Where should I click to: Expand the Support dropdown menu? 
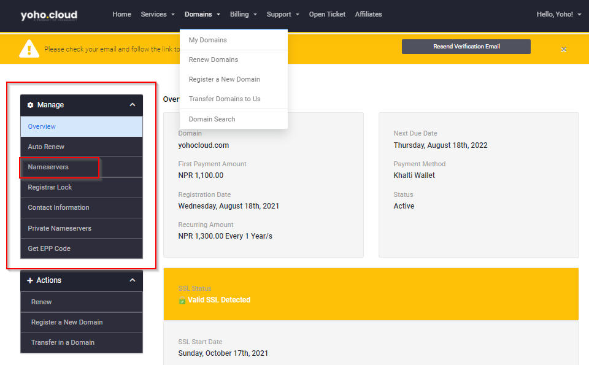282,14
